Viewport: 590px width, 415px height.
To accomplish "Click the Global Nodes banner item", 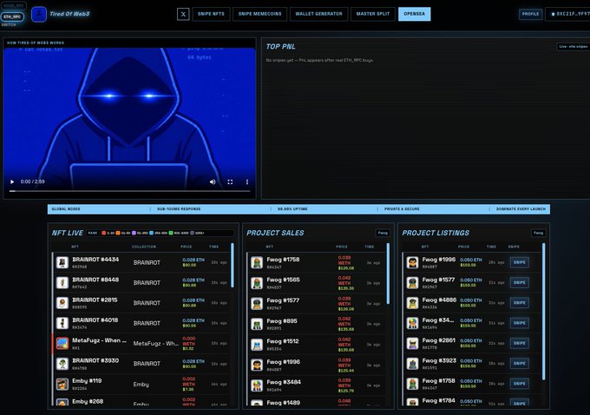I will coord(66,209).
